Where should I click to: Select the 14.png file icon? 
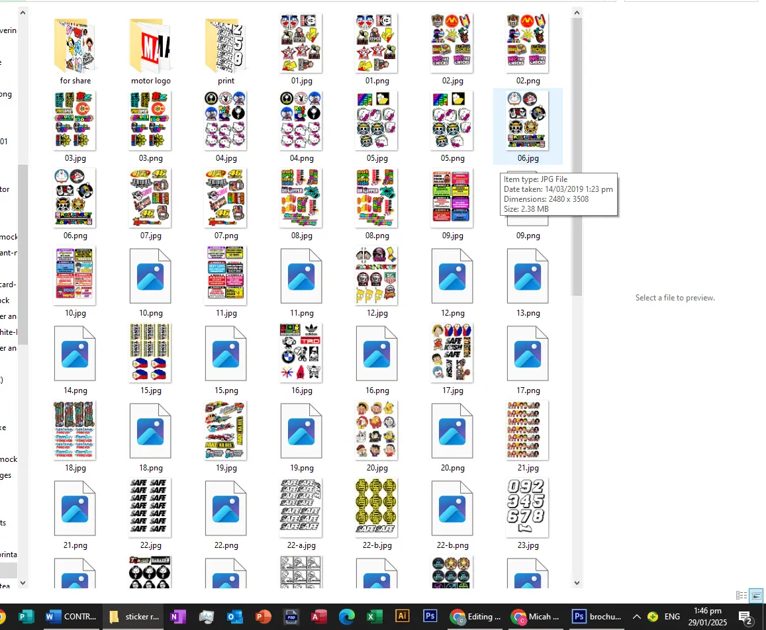pyautogui.click(x=75, y=353)
